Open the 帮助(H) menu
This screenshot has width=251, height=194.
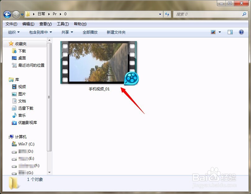tap(80, 24)
